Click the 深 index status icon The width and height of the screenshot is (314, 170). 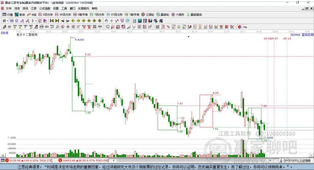coord(60,160)
